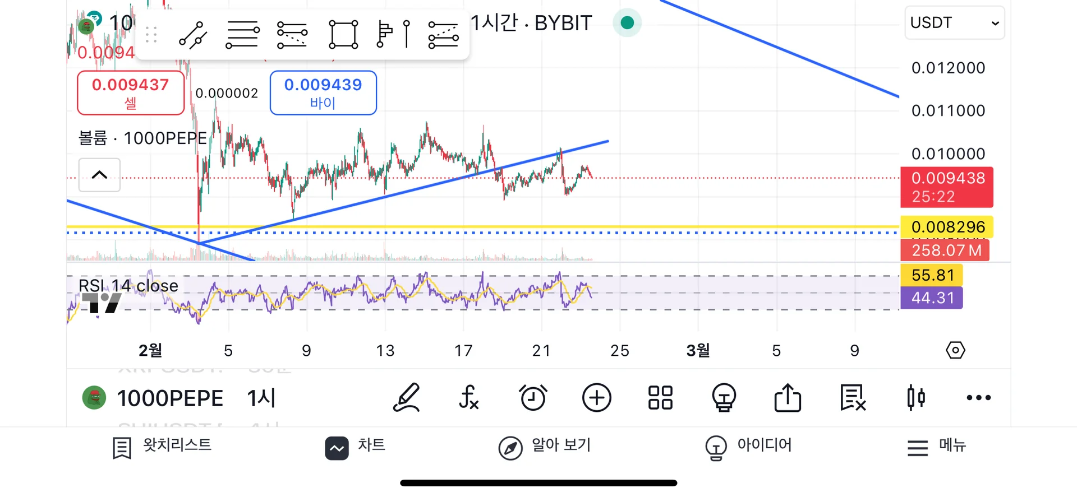Viewport: 1077px width, 497px height.
Task: Tap the 17 date on time axis
Action: tap(463, 351)
